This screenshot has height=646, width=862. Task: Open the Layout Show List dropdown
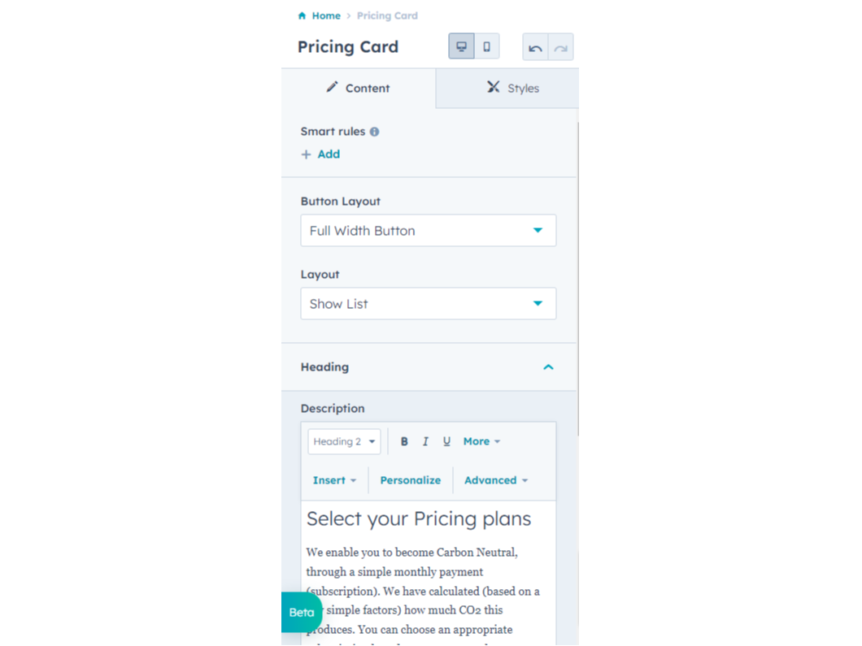[x=428, y=304]
